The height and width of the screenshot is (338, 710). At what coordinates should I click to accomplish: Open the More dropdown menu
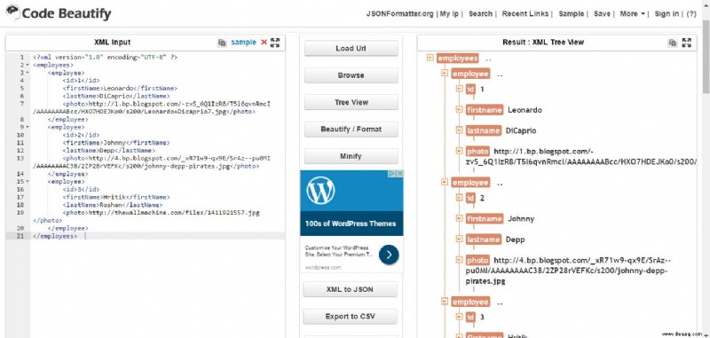[632, 13]
